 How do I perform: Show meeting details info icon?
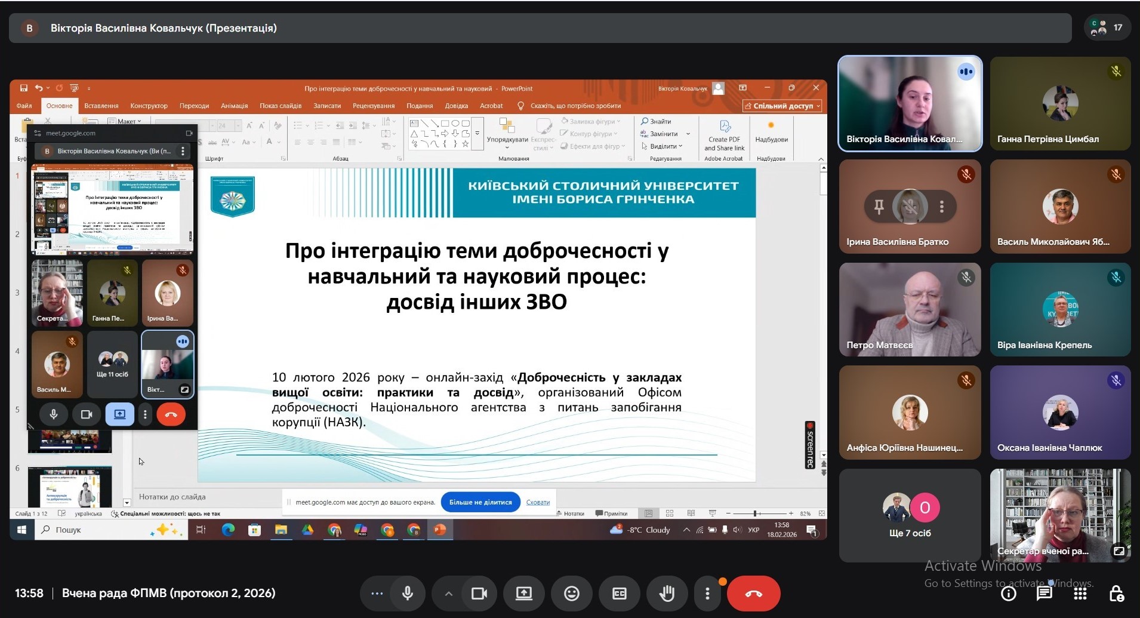point(1009,594)
